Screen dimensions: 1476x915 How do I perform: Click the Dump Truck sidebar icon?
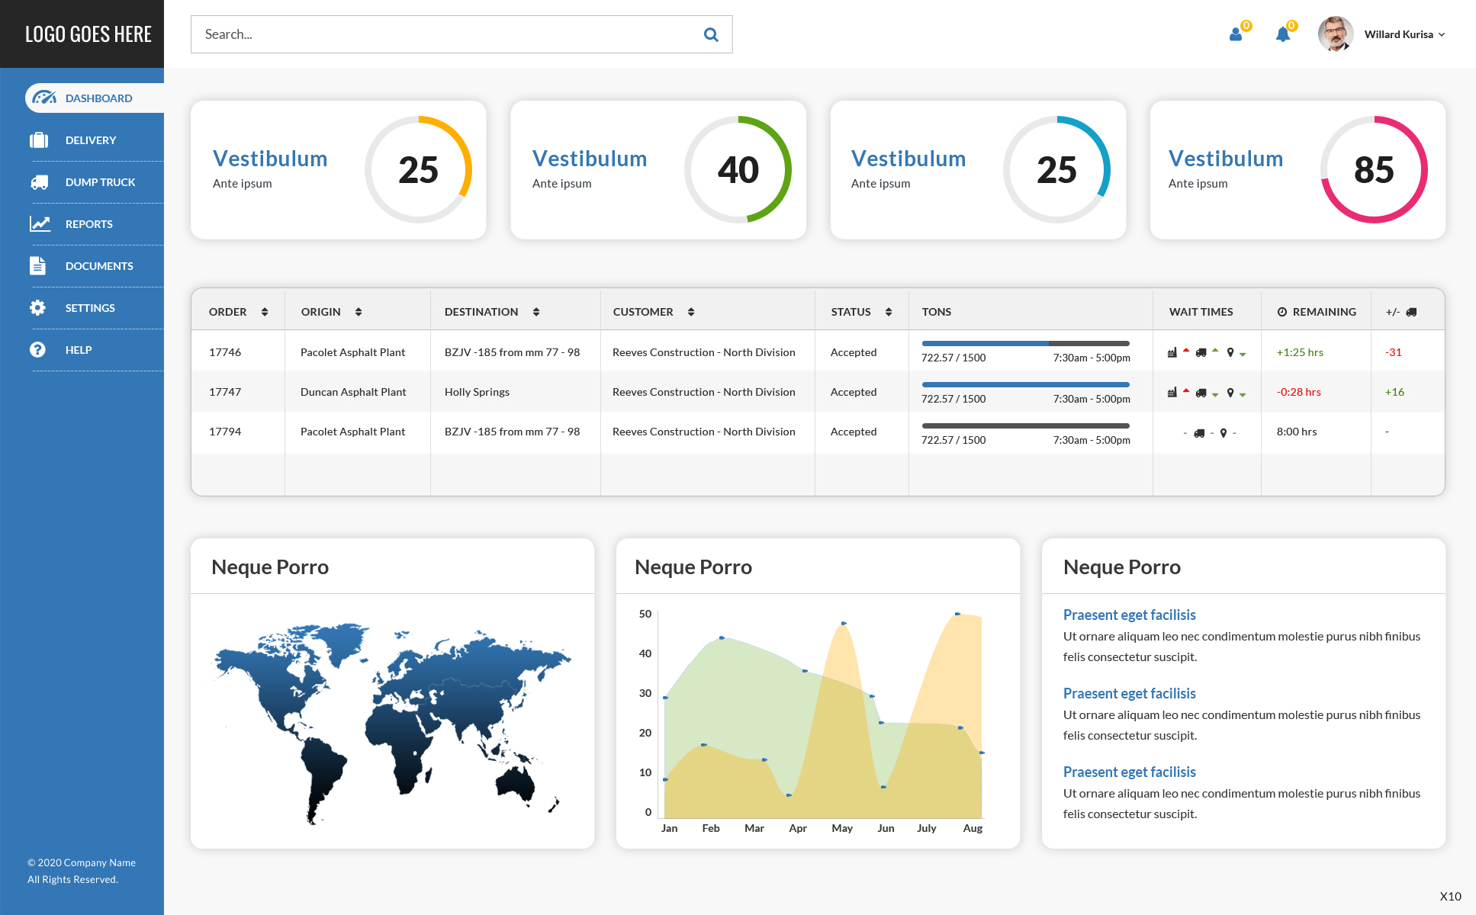click(x=39, y=182)
